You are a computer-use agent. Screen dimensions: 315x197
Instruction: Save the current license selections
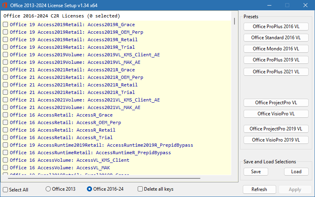pyautogui.click(x=256, y=172)
